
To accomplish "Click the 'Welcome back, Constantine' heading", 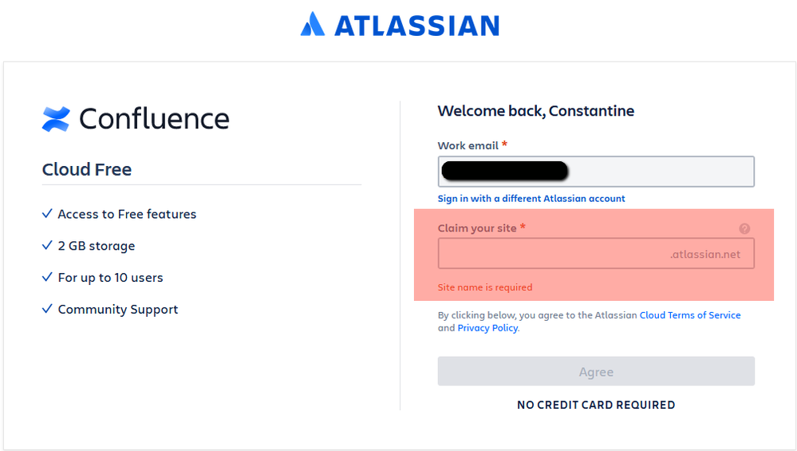I will click(x=536, y=111).
